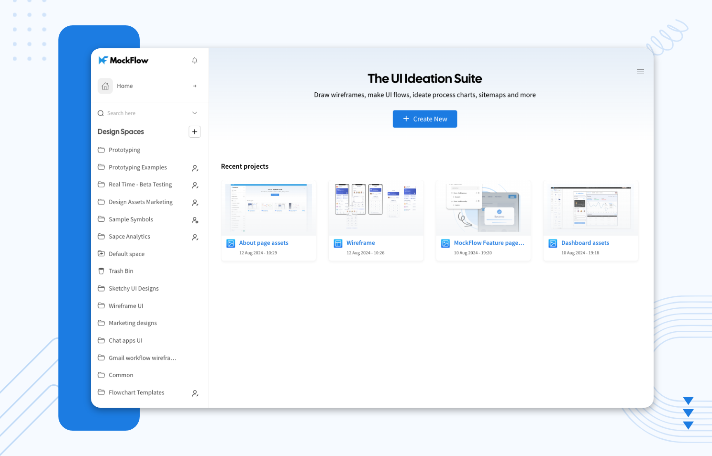Focus the Search here field
712x456 pixels.
point(122,113)
